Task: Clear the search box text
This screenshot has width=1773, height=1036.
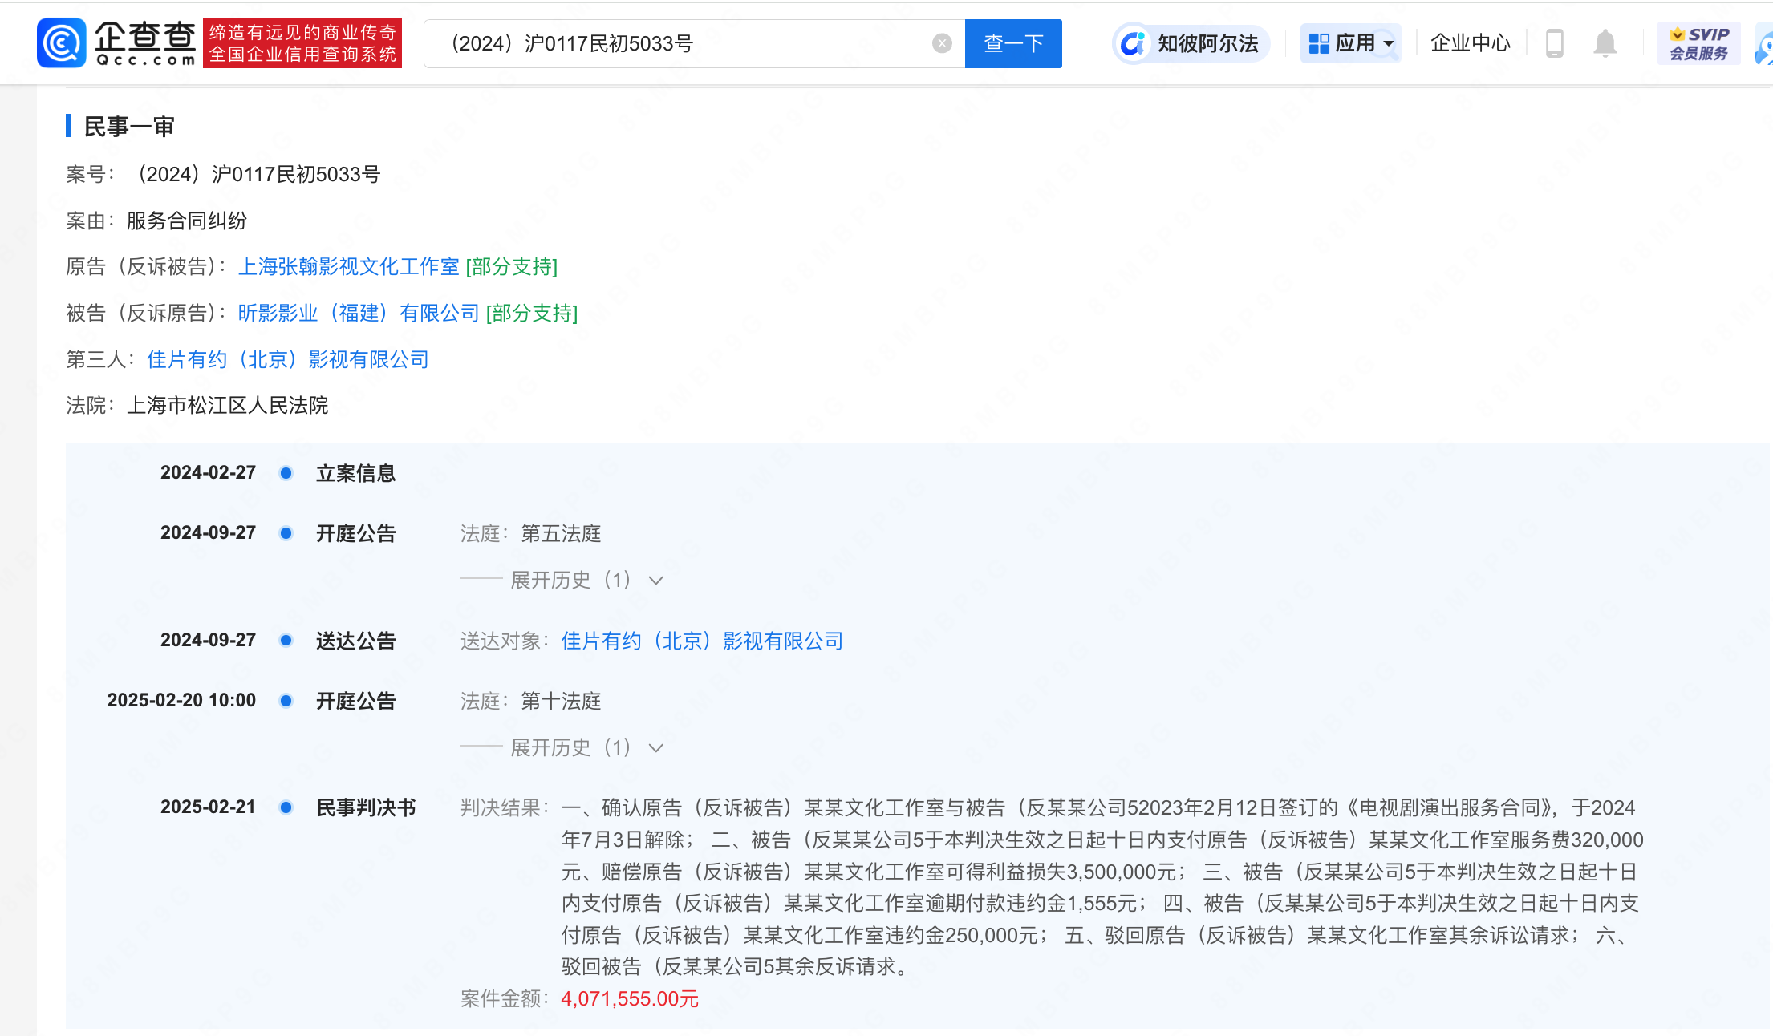Action: 942,43
